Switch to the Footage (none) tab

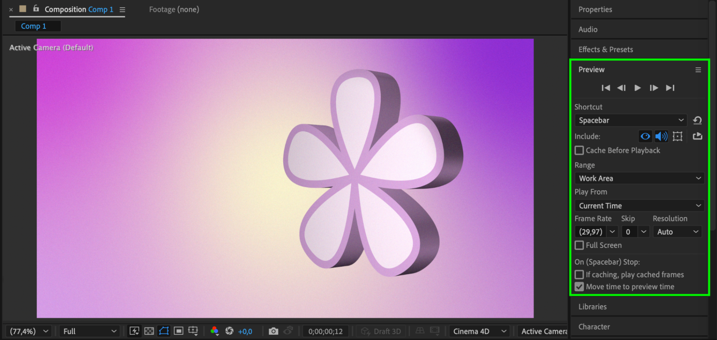[174, 10]
